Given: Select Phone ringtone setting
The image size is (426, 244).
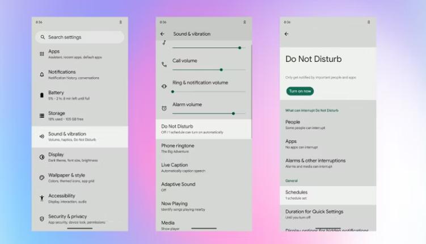Looking at the screenshot, I should tap(204, 148).
